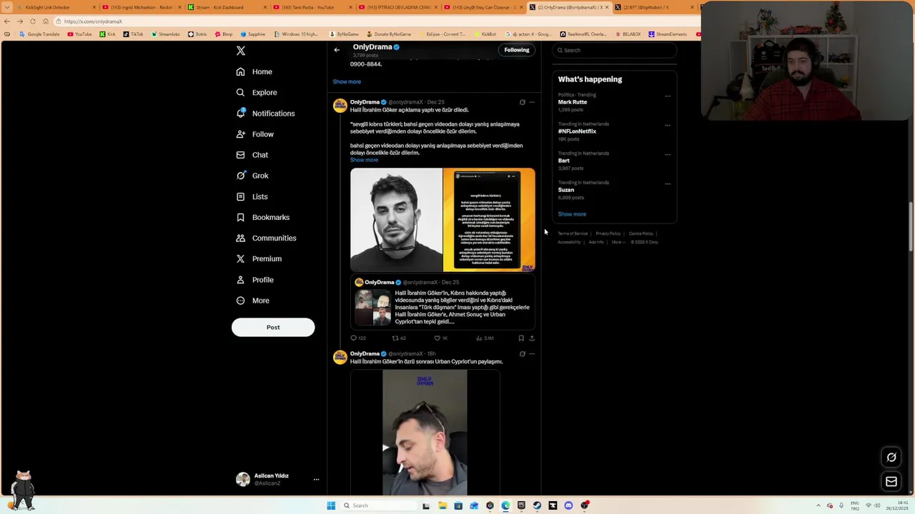Open the Mark Rutte trending topic
Viewport: 915px width, 514px height.
pyautogui.click(x=573, y=102)
